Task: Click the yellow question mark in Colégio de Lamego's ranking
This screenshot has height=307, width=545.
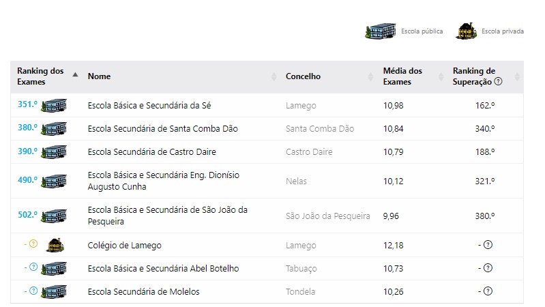Action: 33,244
